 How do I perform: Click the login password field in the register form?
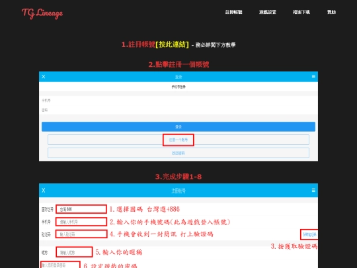tap(60, 265)
